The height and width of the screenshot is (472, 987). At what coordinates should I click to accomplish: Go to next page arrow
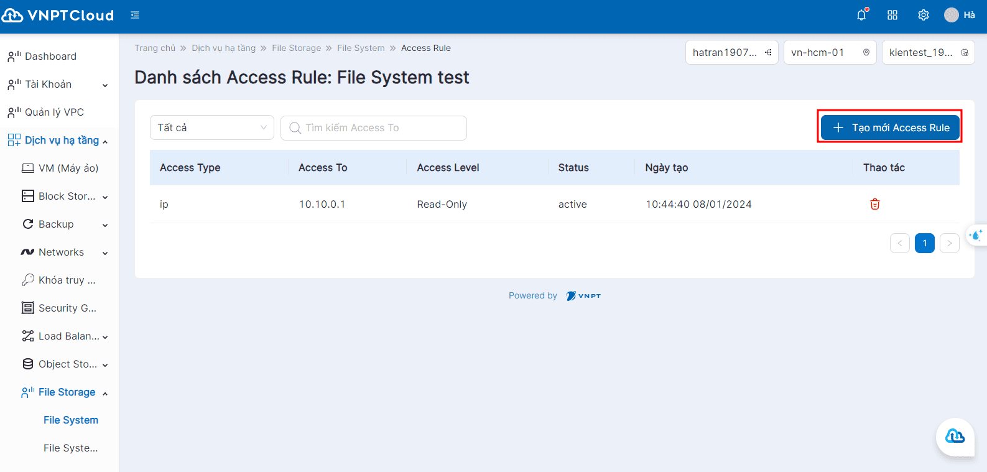950,243
